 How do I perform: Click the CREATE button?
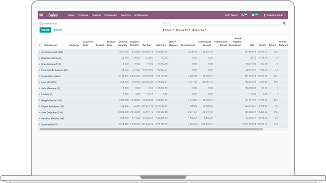click(45, 30)
